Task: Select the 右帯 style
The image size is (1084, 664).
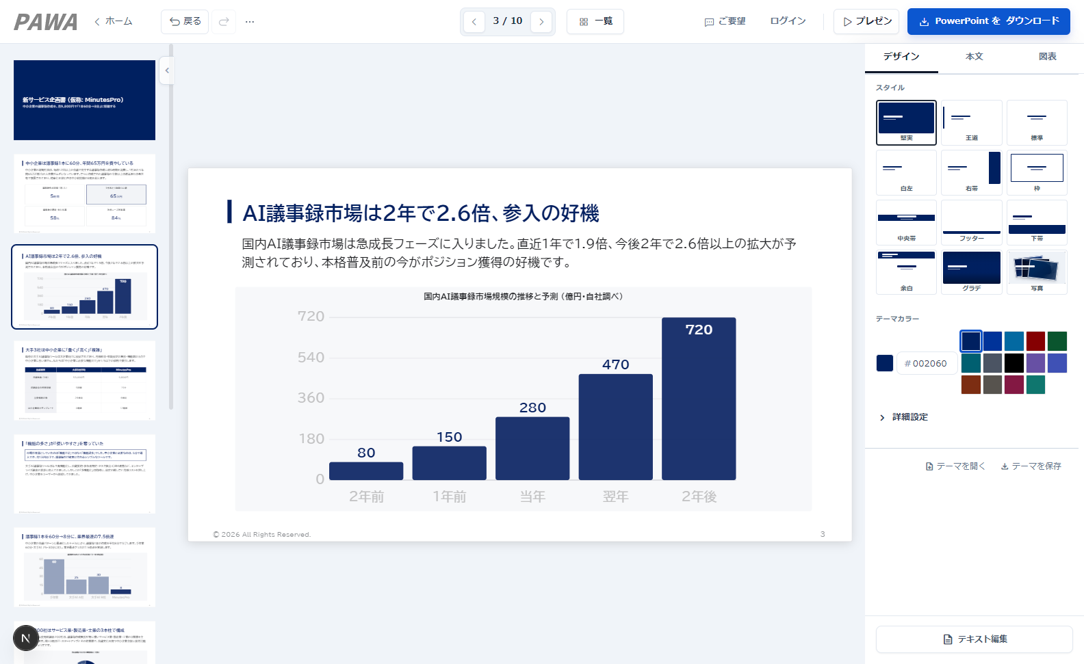Action: pyautogui.click(x=972, y=172)
